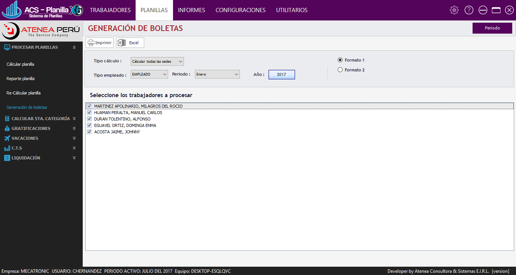Open the TRABAJADORES menu
This screenshot has width=516, height=275.
click(110, 10)
